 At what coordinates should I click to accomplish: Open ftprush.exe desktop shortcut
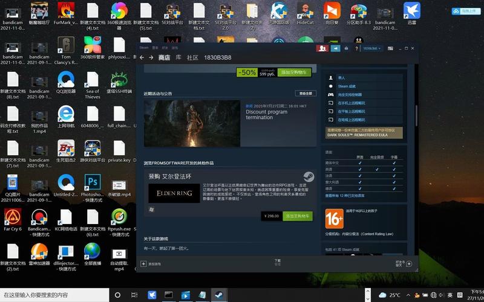tap(119, 223)
